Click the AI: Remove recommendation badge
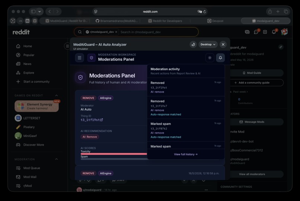This screenshot has height=201, width=300. (x=90, y=137)
